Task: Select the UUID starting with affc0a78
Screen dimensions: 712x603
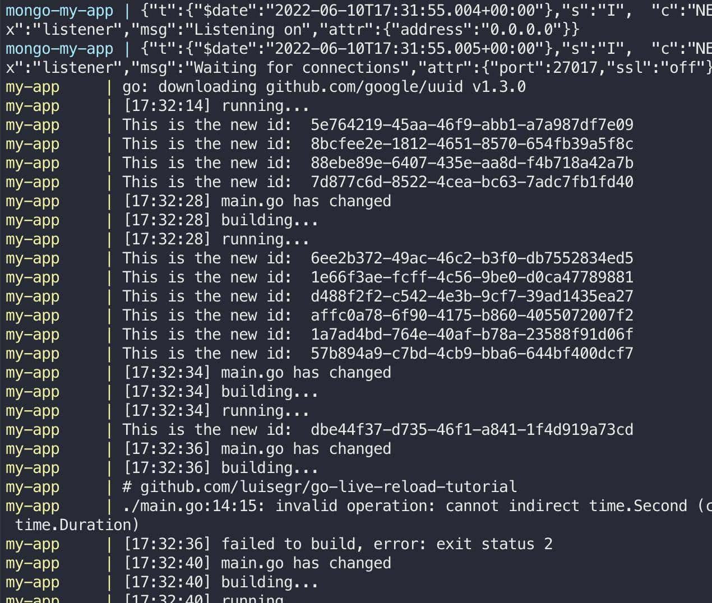Action: point(471,316)
